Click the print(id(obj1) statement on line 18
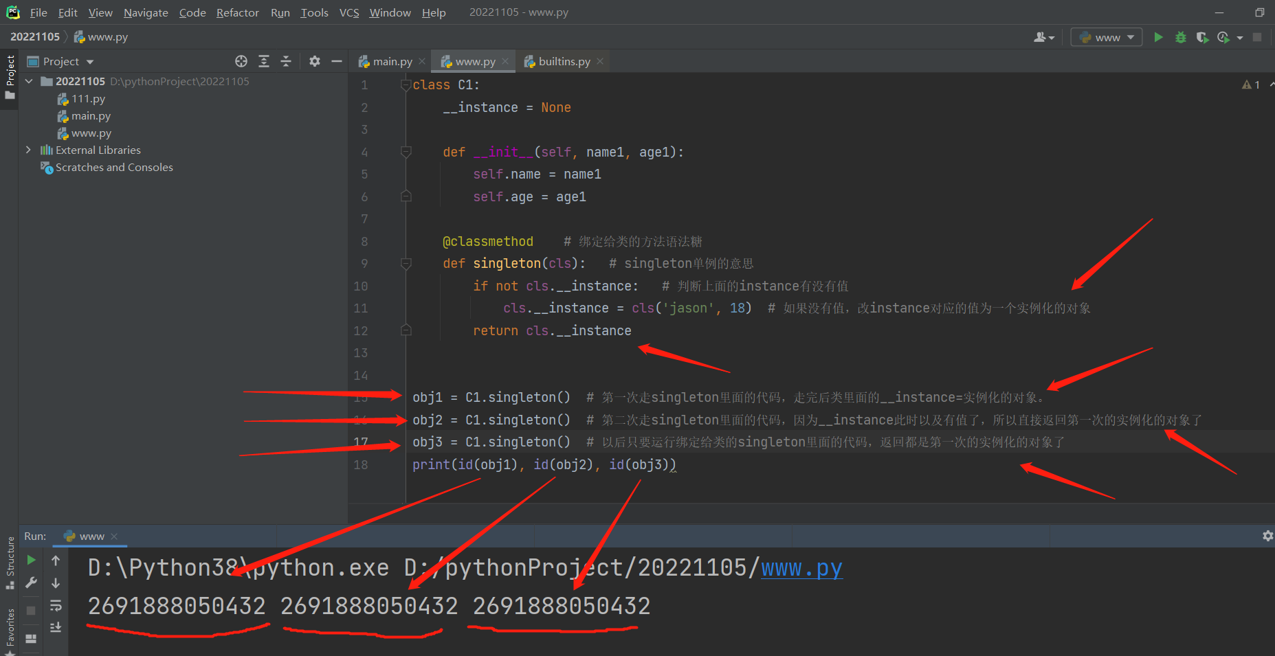Screen dimensions: 1275x656 544,464
